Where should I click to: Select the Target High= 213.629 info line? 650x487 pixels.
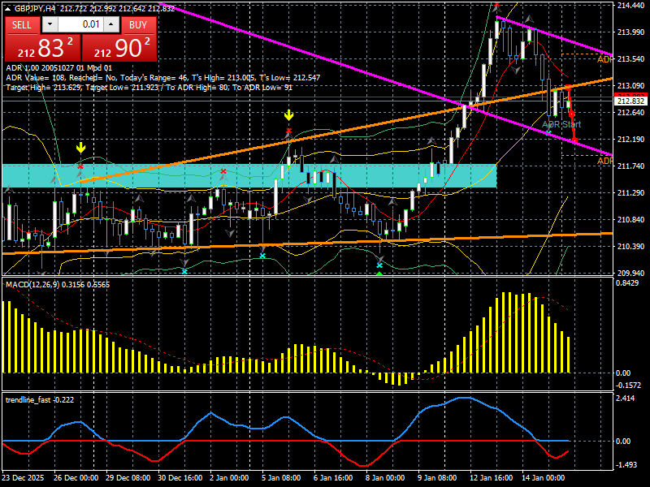pyautogui.click(x=149, y=88)
